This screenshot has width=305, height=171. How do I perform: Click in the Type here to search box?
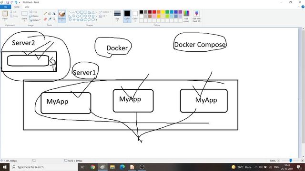44,167
